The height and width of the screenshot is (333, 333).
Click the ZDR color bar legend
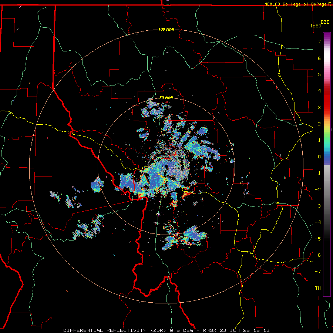click(x=327, y=164)
